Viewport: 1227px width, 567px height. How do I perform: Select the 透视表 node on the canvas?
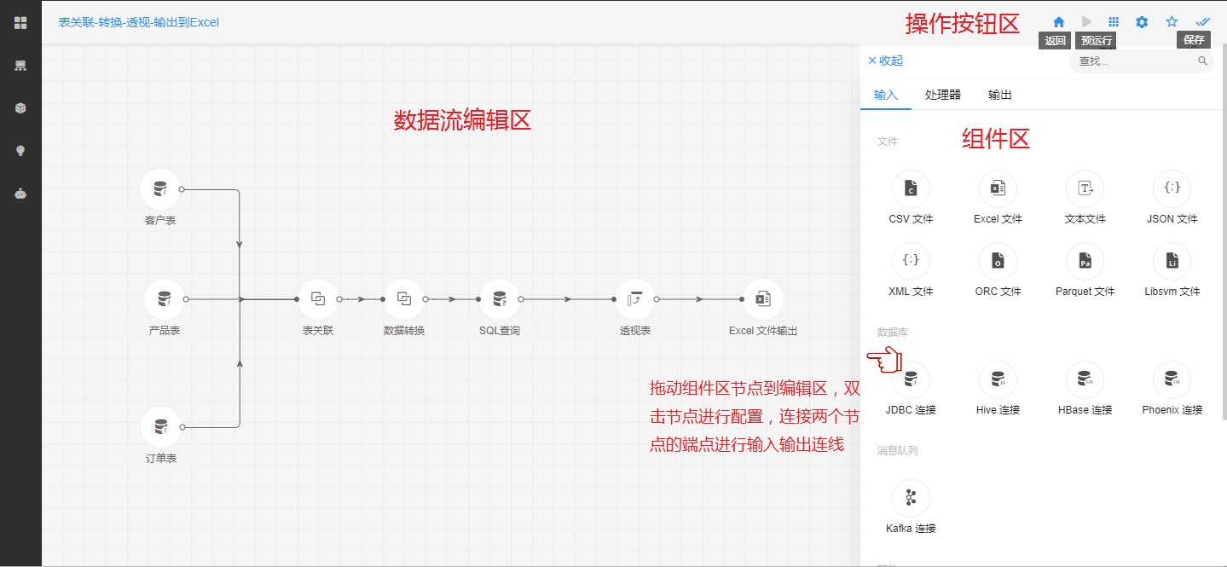click(634, 298)
